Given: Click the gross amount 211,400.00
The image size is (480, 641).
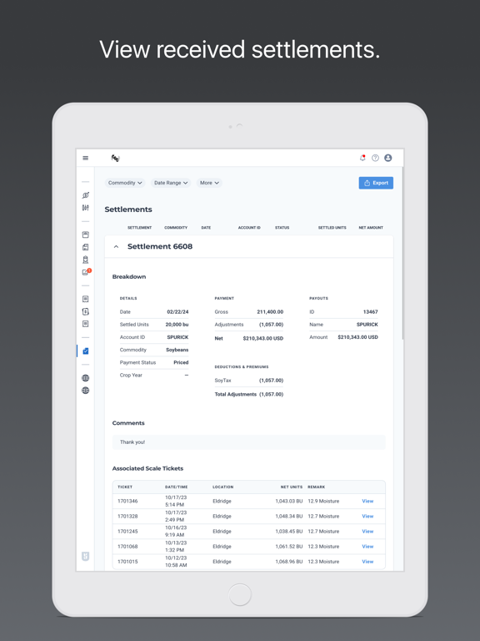Looking at the screenshot, I should 270,312.
